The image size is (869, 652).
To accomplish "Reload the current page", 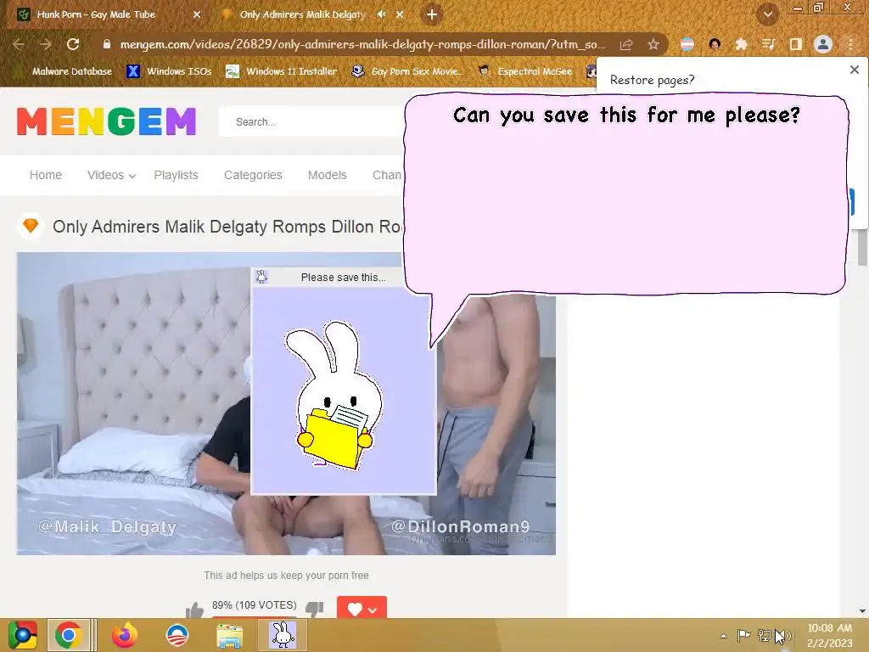I will (73, 44).
